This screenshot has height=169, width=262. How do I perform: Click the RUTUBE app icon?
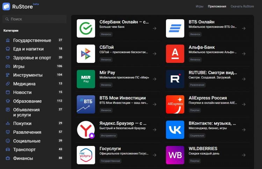pos(175,79)
